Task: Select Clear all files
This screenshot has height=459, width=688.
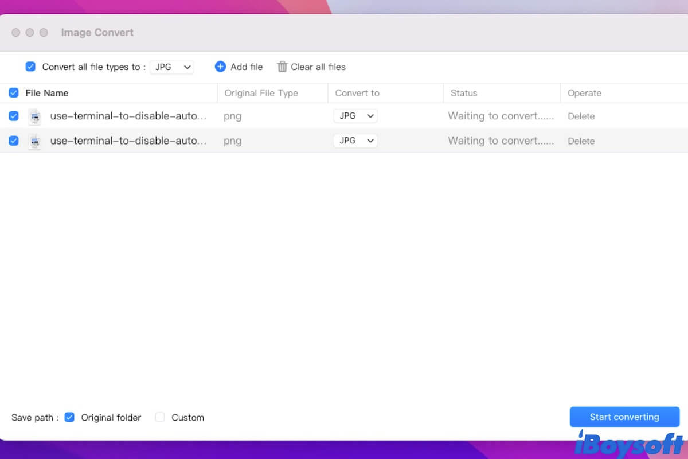Action: [x=318, y=67]
